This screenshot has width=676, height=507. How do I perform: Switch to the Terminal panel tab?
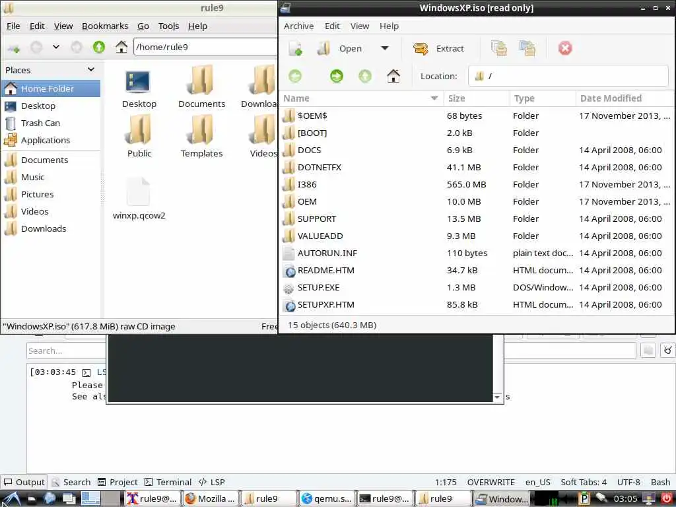click(168, 482)
